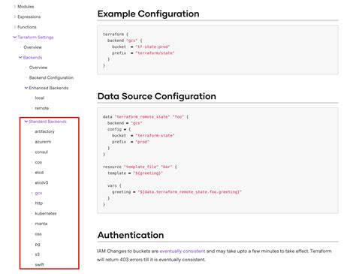Click the Example Configuration heading
Image resolution: width=356 pixels, height=274 pixels.
(x=148, y=14)
